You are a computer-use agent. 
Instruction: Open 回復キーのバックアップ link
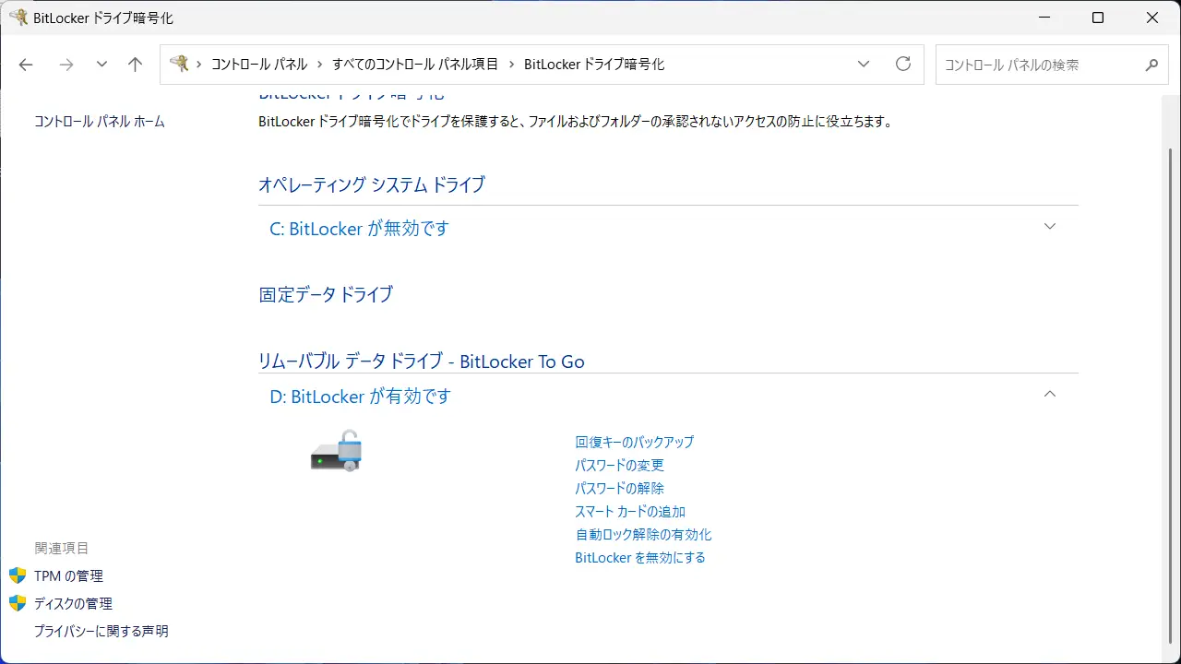point(634,442)
